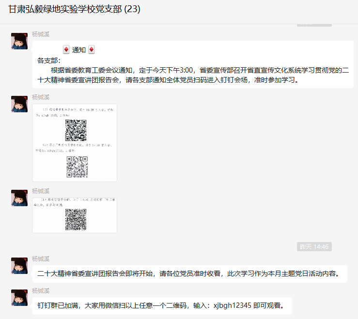Click the sender name above the two-QR image
This screenshot has height=319, width=358.
click(x=41, y=97)
